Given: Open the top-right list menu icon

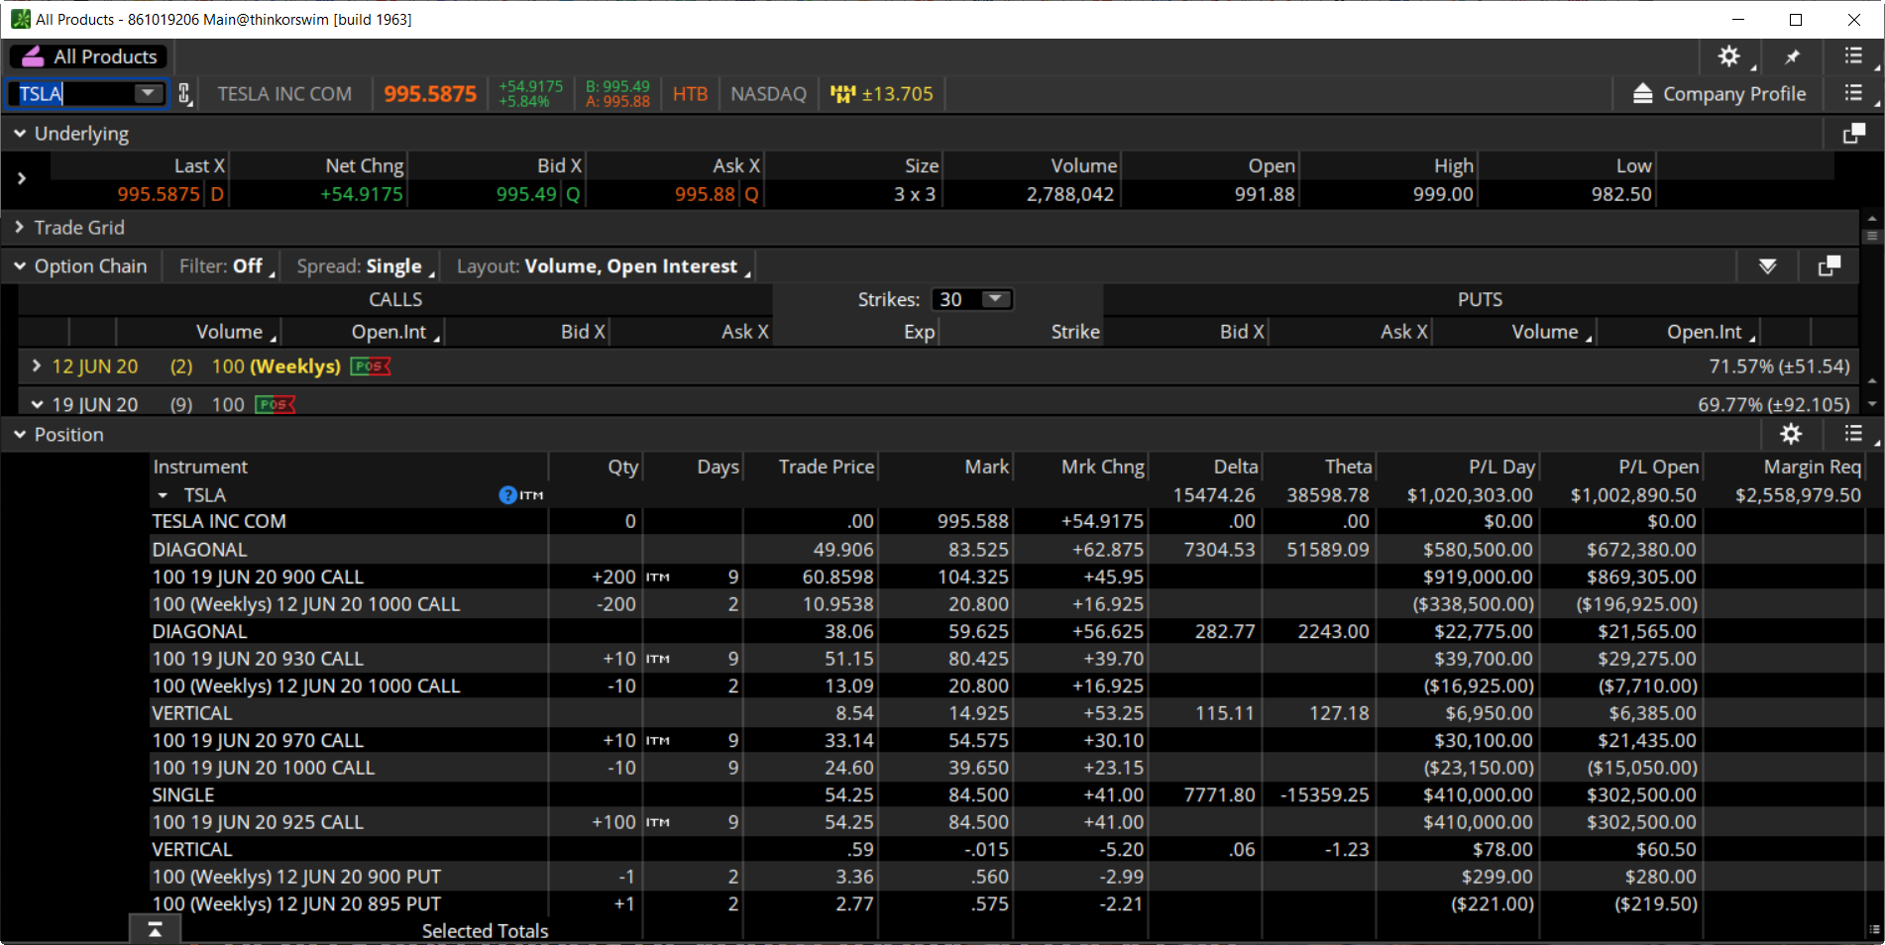Looking at the screenshot, I should coord(1853,56).
